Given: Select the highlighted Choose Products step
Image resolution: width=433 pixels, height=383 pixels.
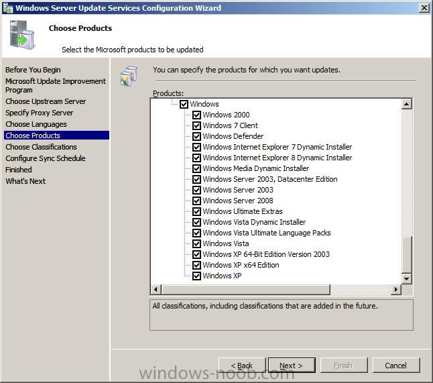Looking at the screenshot, I should point(56,135).
